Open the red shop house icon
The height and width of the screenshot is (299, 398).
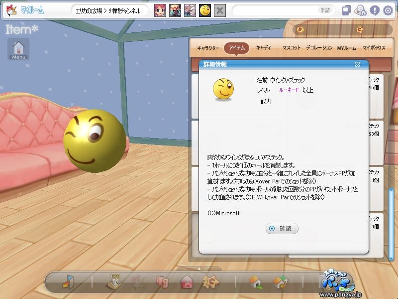pos(187,282)
